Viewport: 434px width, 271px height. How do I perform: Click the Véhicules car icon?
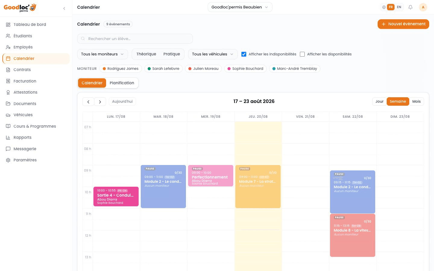tap(8, 115)
